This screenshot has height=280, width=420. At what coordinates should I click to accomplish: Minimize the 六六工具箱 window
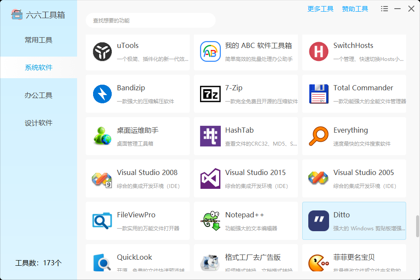397,9
